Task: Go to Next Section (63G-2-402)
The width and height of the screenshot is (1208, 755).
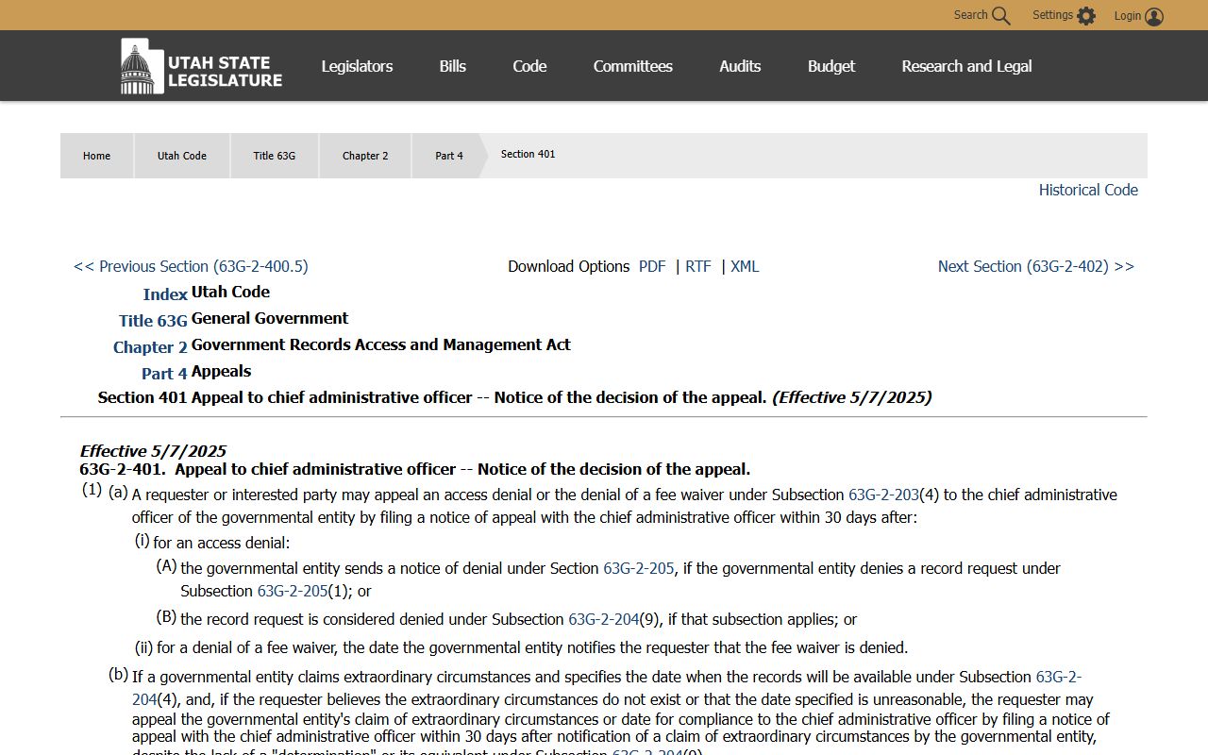Action: (x=1036, y=266)
